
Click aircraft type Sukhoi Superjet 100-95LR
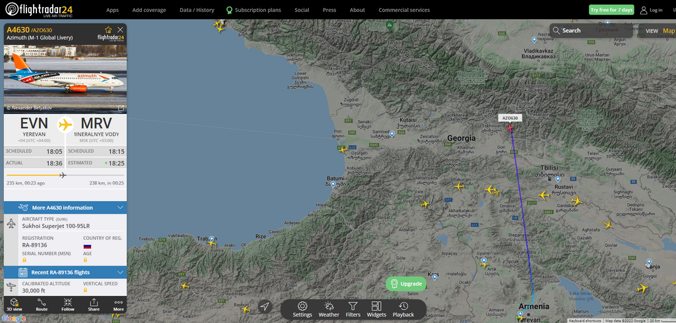coord(56,225)
